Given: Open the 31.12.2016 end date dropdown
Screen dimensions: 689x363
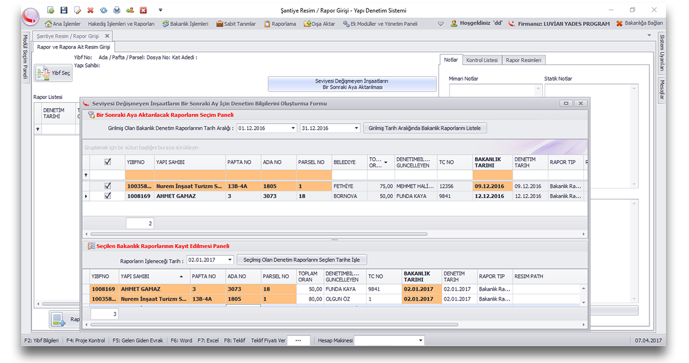Looking at the screenshot, I should [356, 128].
